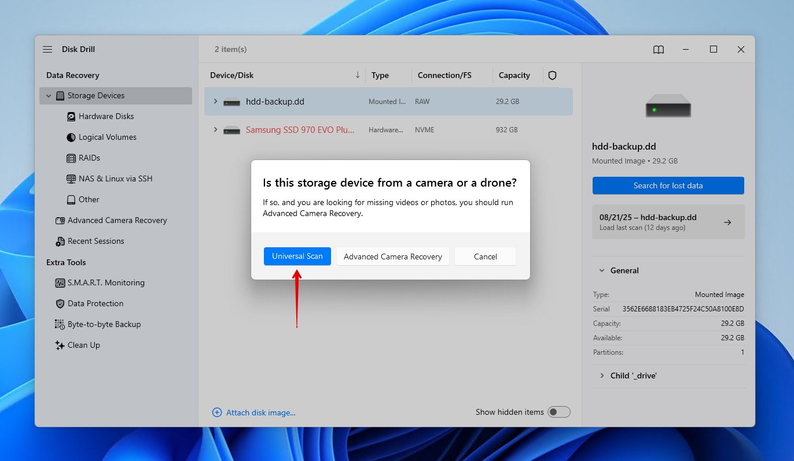
Task: Open Recent Sessions
Action: coord(95,241)
